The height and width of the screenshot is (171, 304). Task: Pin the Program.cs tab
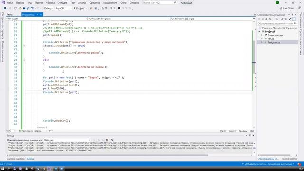coord(38,15)
